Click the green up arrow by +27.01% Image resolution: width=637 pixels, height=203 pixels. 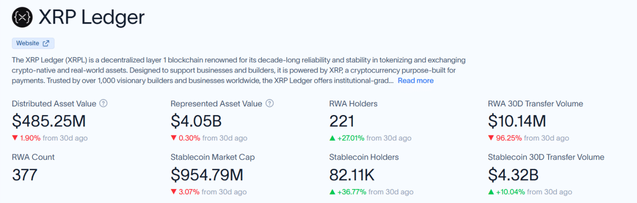point(332,138)
